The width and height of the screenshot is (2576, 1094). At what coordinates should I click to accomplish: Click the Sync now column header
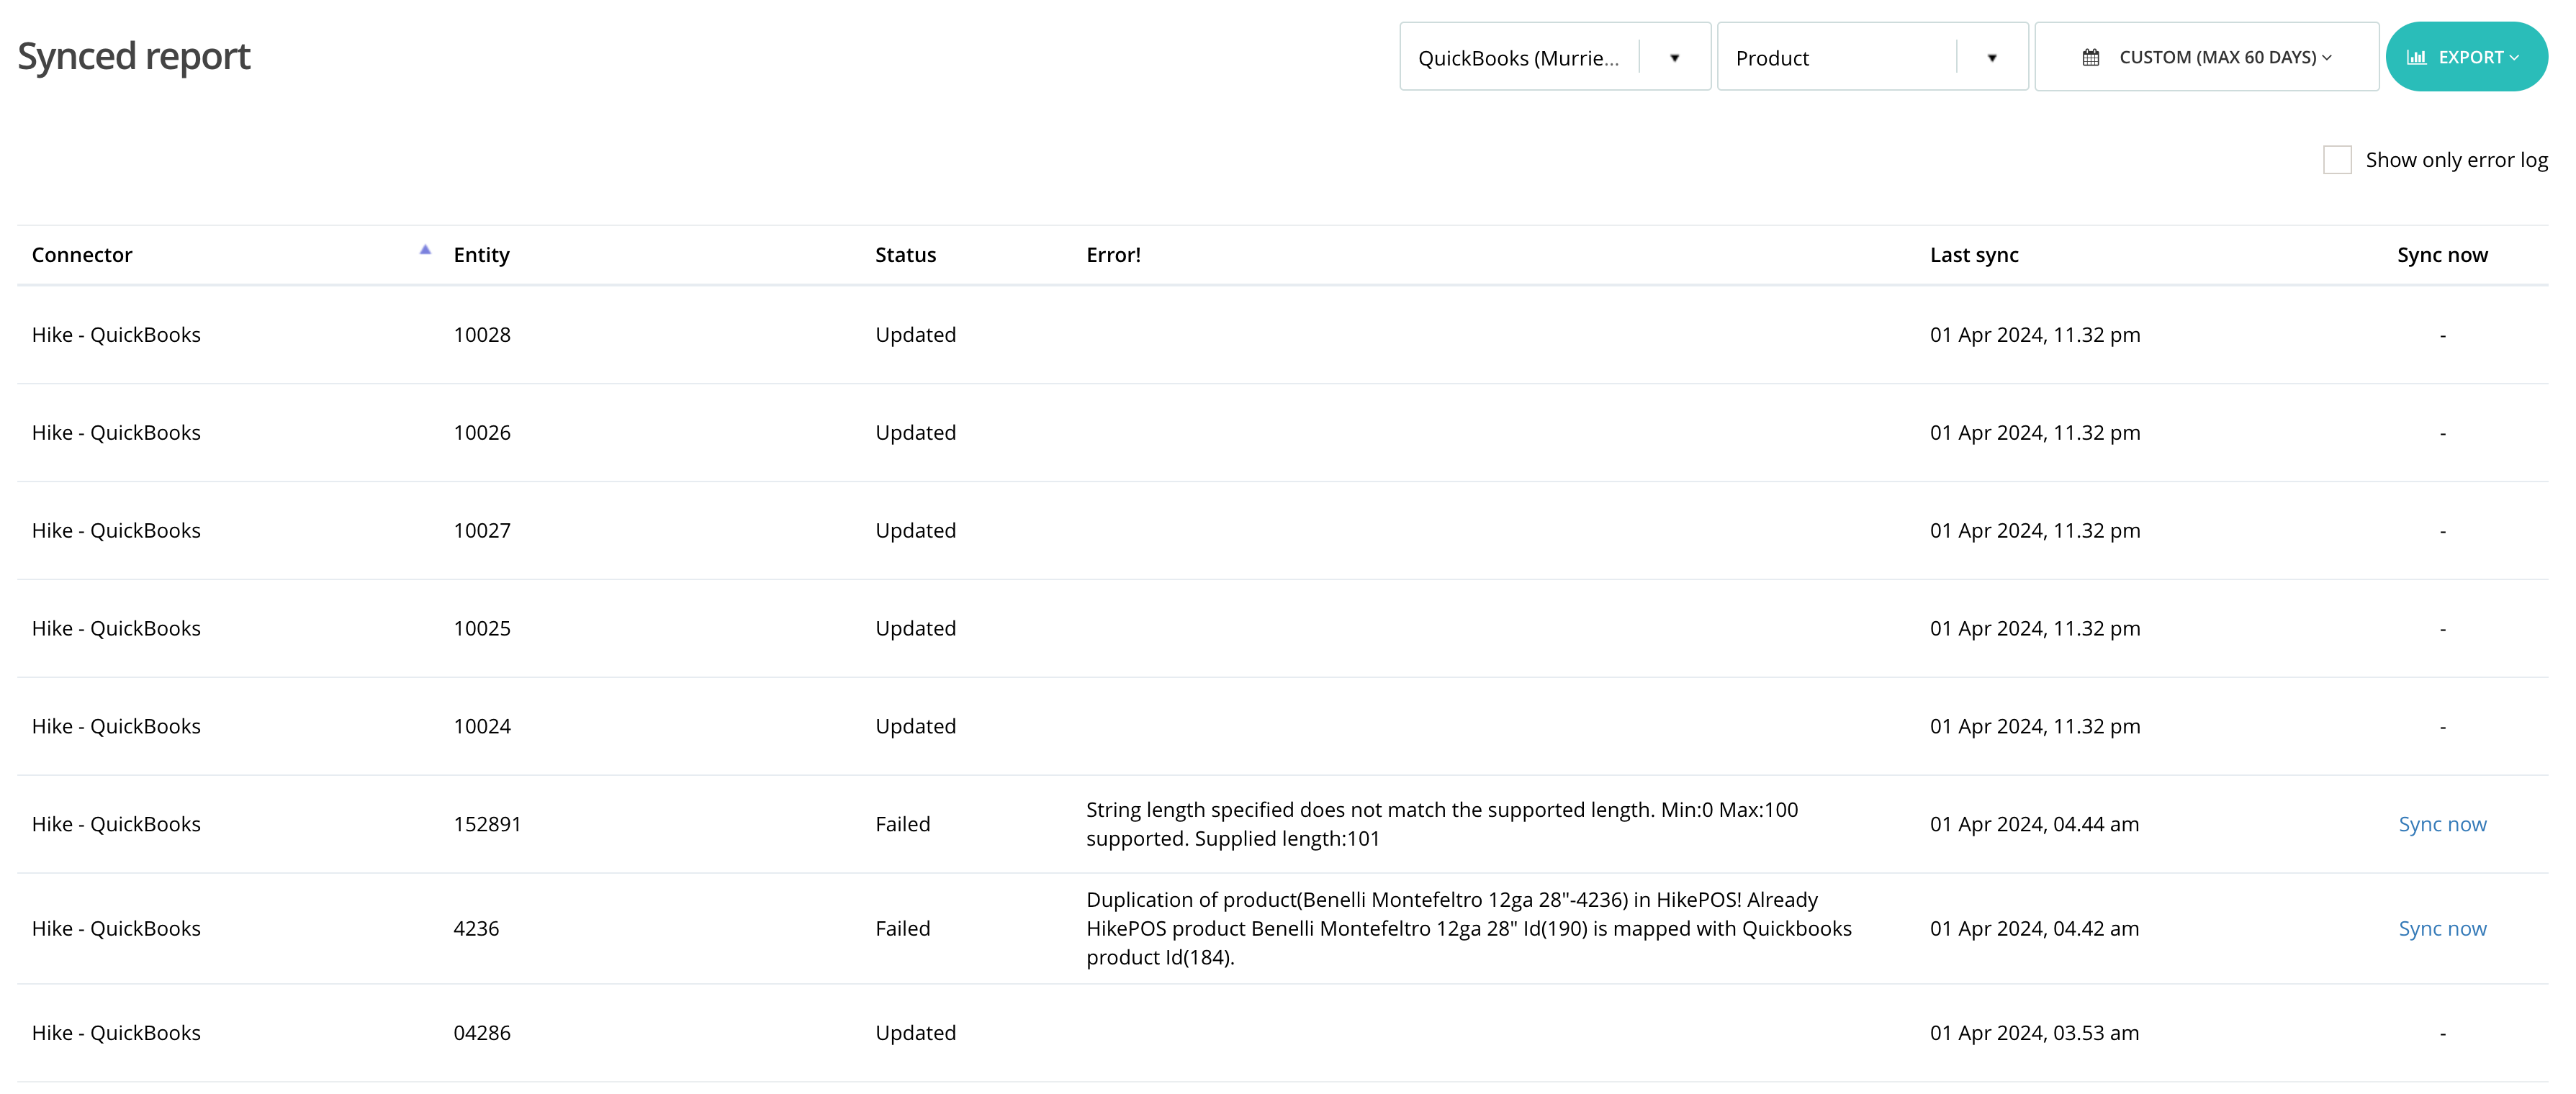(2441, 255)
